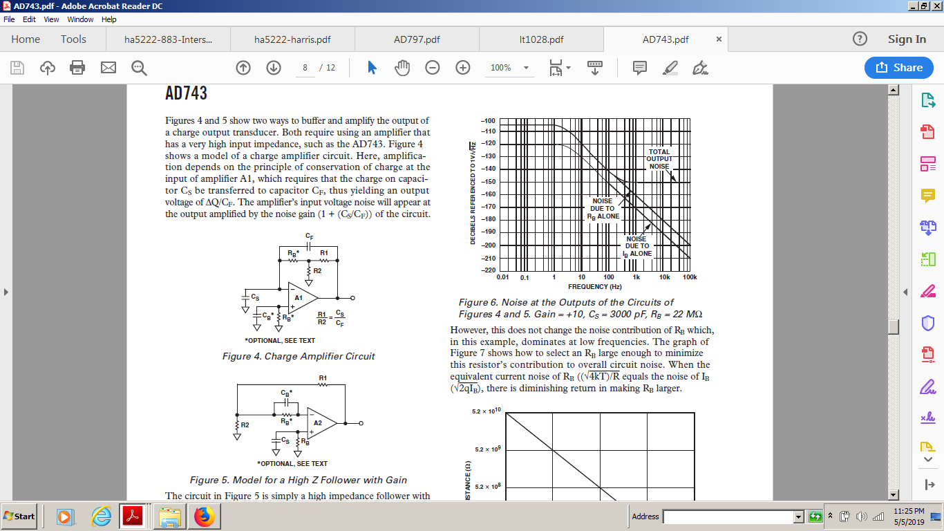Image resolution: width=944 pixels, height=531 pixels.
Task: Click the Windows Start button
Action: [x=19, y=516]
